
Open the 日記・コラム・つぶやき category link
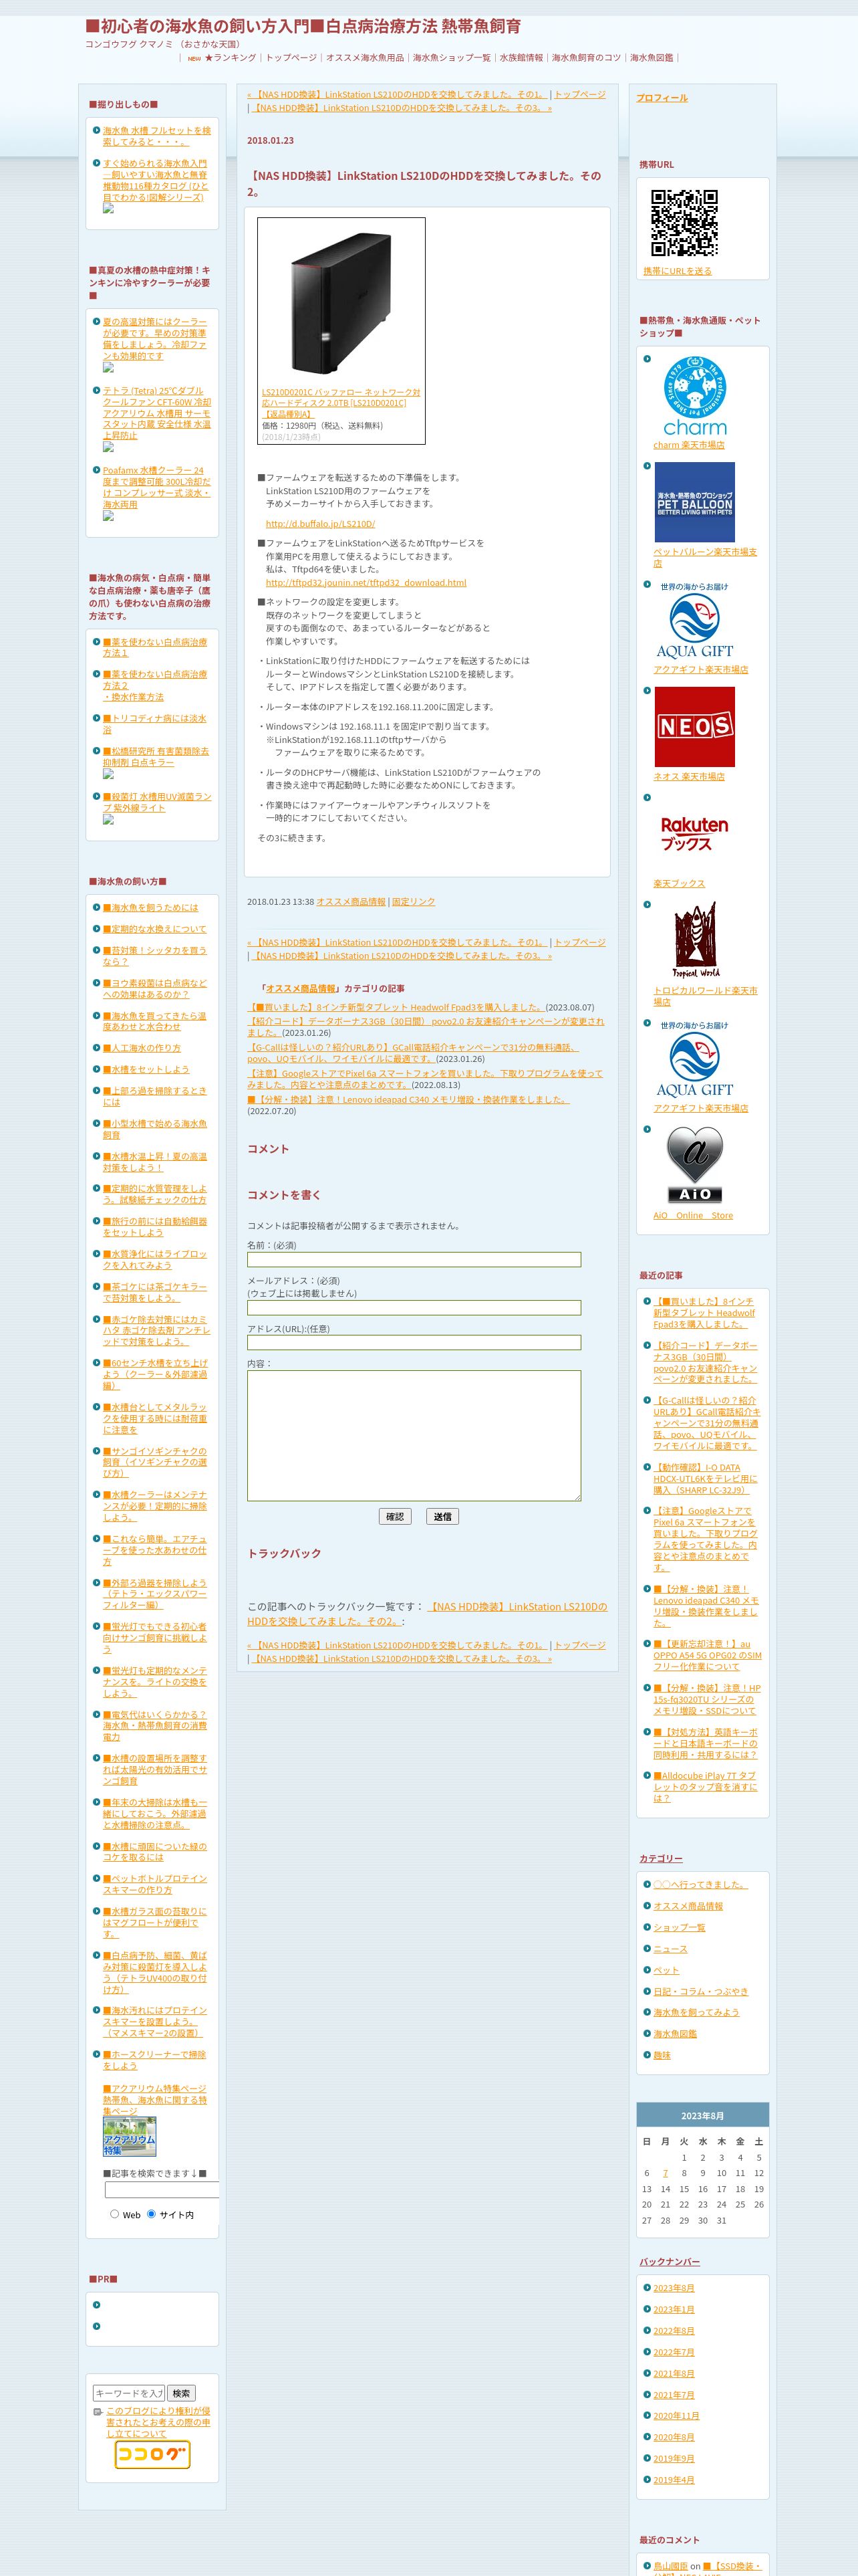[701, 1991]
